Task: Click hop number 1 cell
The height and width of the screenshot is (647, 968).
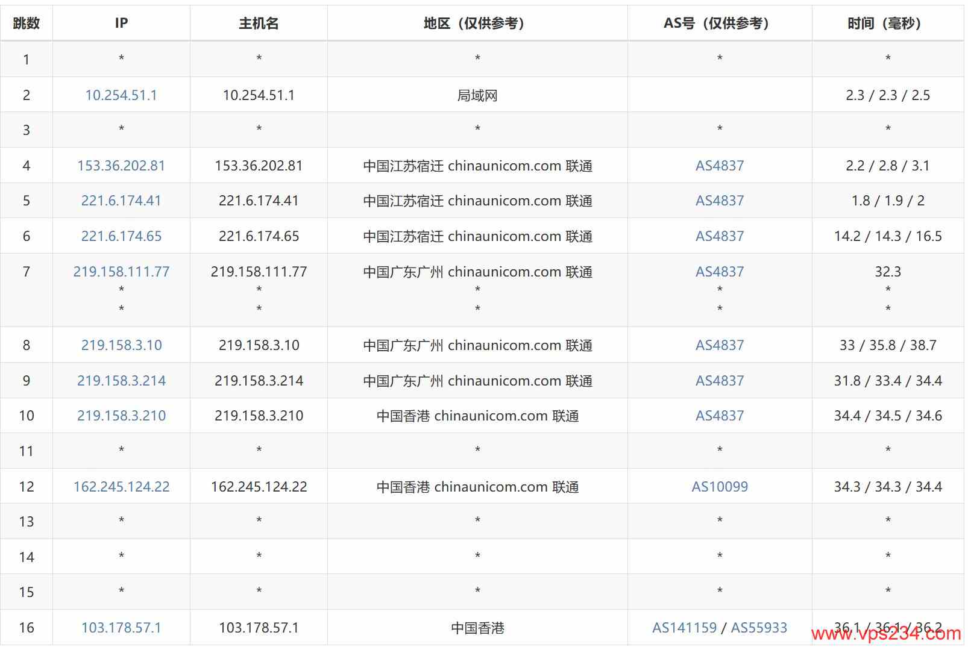Action: [27, 59]
